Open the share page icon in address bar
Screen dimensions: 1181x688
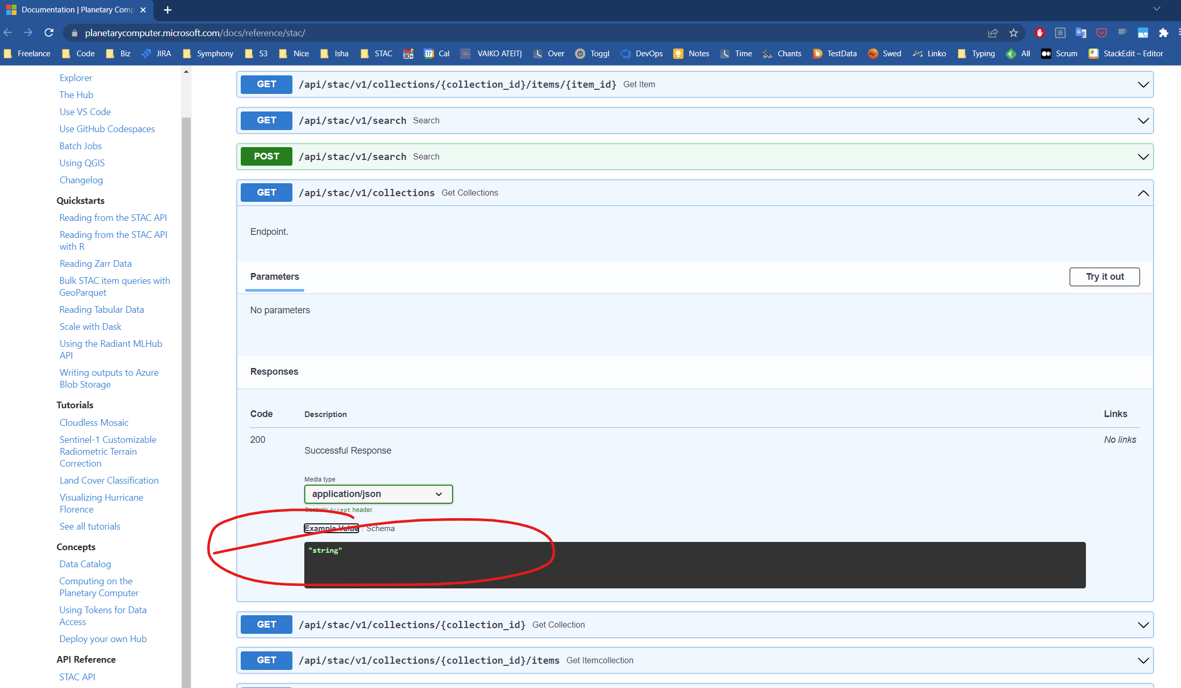point(993,33)
